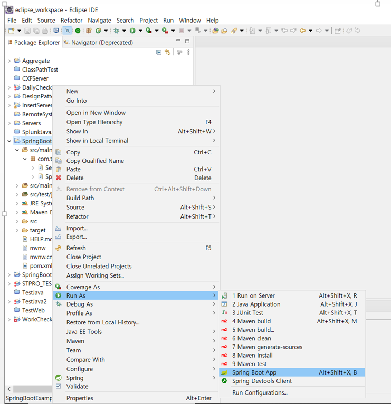Minimize the Package Explorer view panel
The height and width of the screenshot is (404, 391).
click(178, 40)
